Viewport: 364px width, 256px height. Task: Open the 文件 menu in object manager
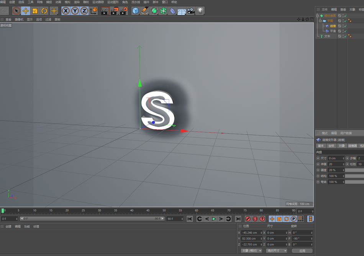point(325,10)
